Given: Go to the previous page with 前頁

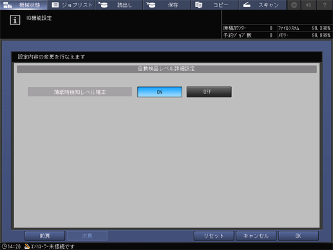Looking at the screenshot, I should 44,236.
